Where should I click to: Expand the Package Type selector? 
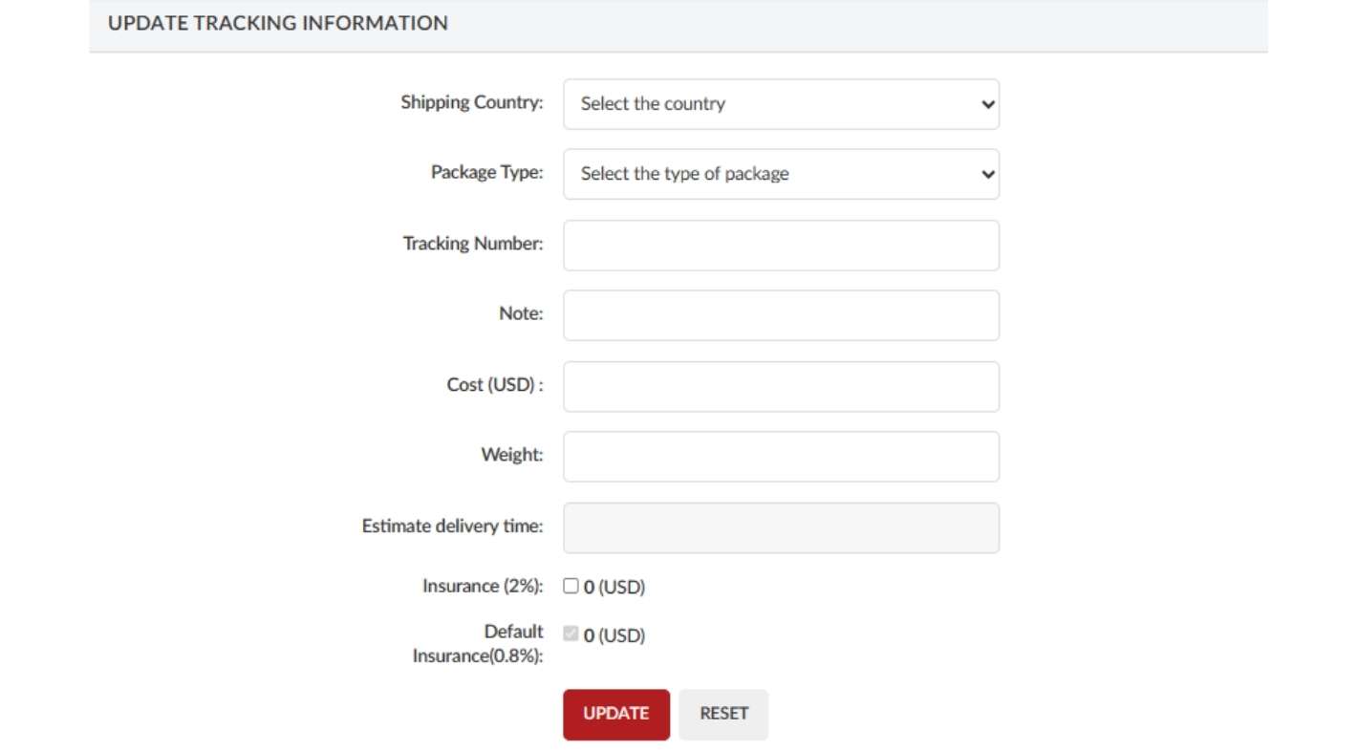[780, 174]
